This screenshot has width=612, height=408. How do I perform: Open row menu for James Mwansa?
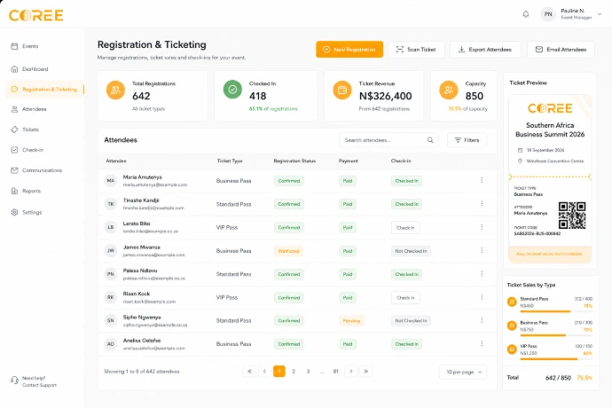[x=482, y=250]
